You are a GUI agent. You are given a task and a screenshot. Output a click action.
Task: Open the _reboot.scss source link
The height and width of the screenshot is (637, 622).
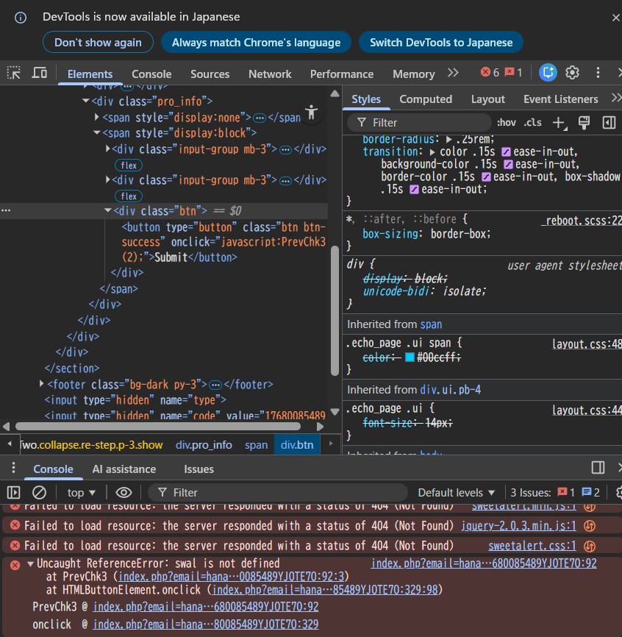pos(581,220)
